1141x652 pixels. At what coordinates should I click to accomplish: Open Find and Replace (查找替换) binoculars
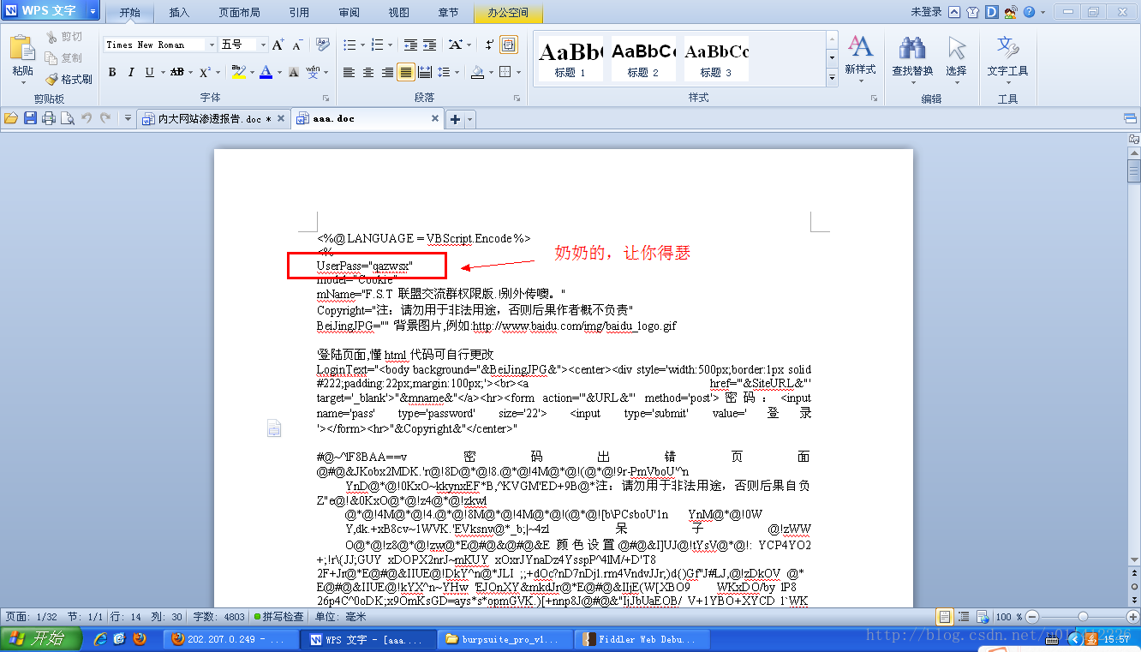click(912, 57)
